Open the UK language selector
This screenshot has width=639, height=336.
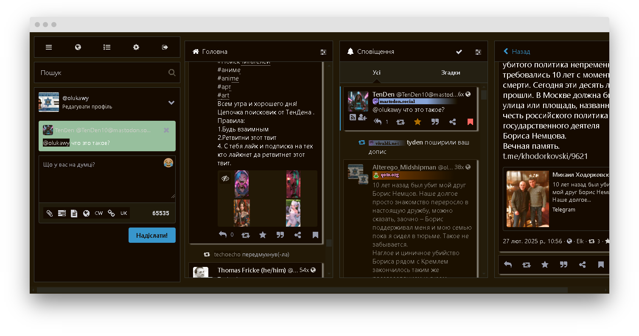click(123, 213)
